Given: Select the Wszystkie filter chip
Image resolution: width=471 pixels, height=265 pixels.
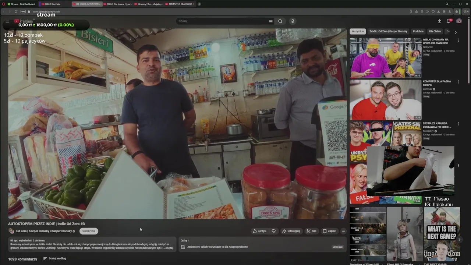Looking at the screenshot, I should coord(358,32).
